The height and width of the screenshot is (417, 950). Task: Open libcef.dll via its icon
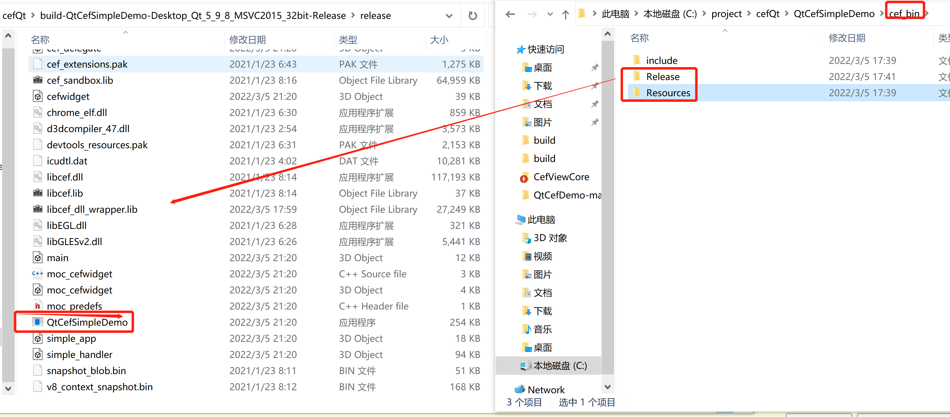pyautogui.click(x=37, y=177)
